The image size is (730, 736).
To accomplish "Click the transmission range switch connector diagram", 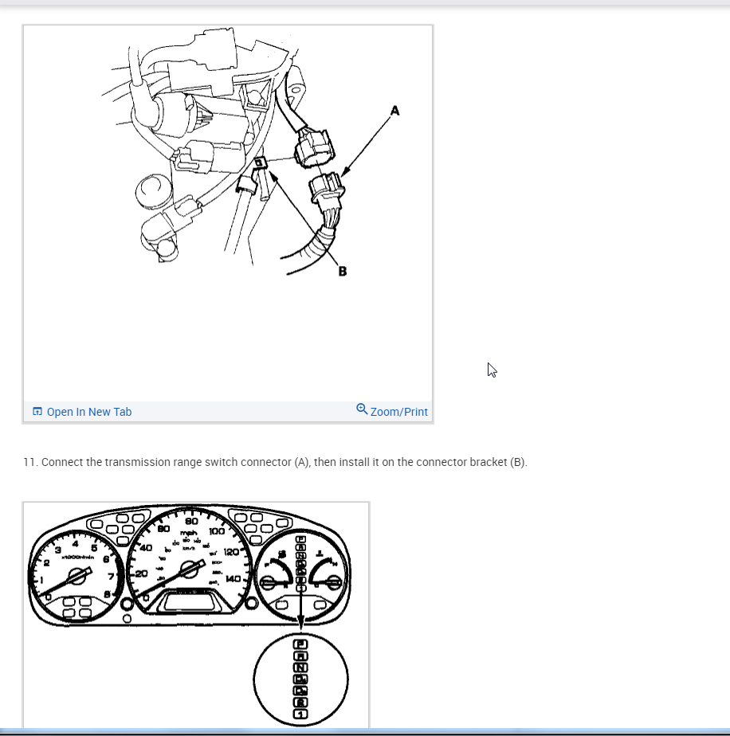I will 228,213.
